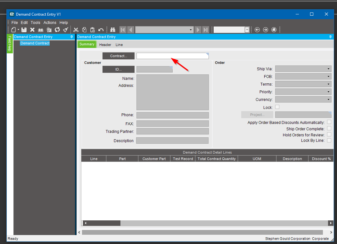Click the binoculars Search icon

point(113,30)
